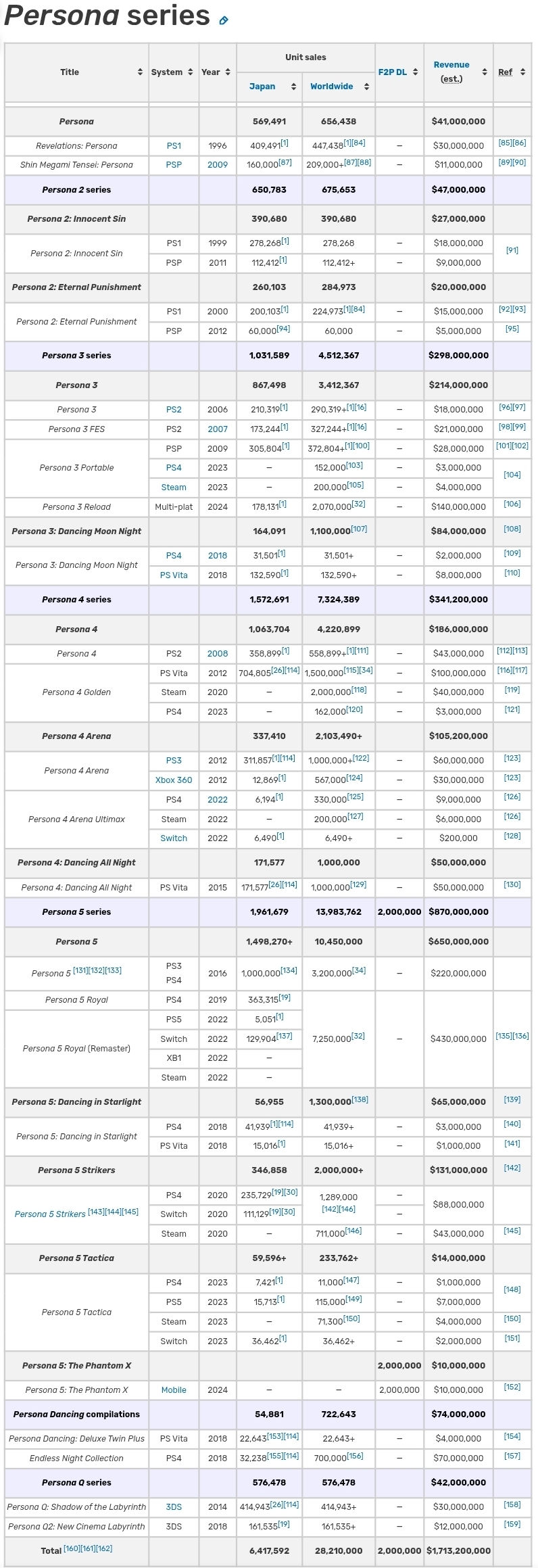Select the Ref column header label
This screenshot has height=1568, width=538.
pyautogui.click(x=506, y=72)
